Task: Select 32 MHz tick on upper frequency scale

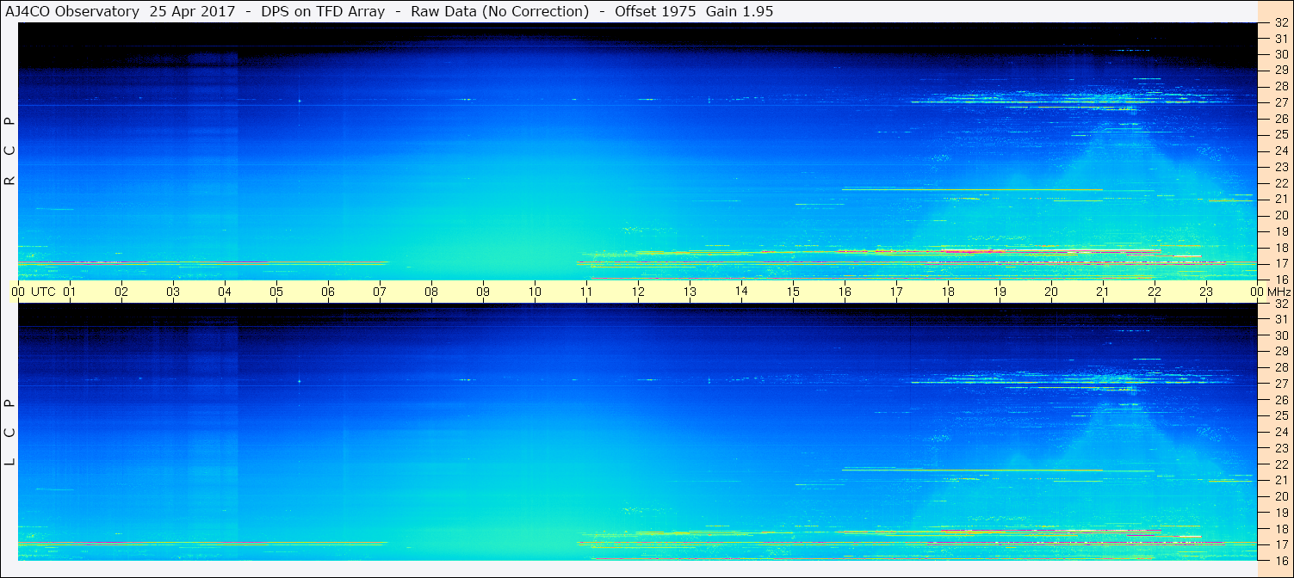Action: point(1280,23)
